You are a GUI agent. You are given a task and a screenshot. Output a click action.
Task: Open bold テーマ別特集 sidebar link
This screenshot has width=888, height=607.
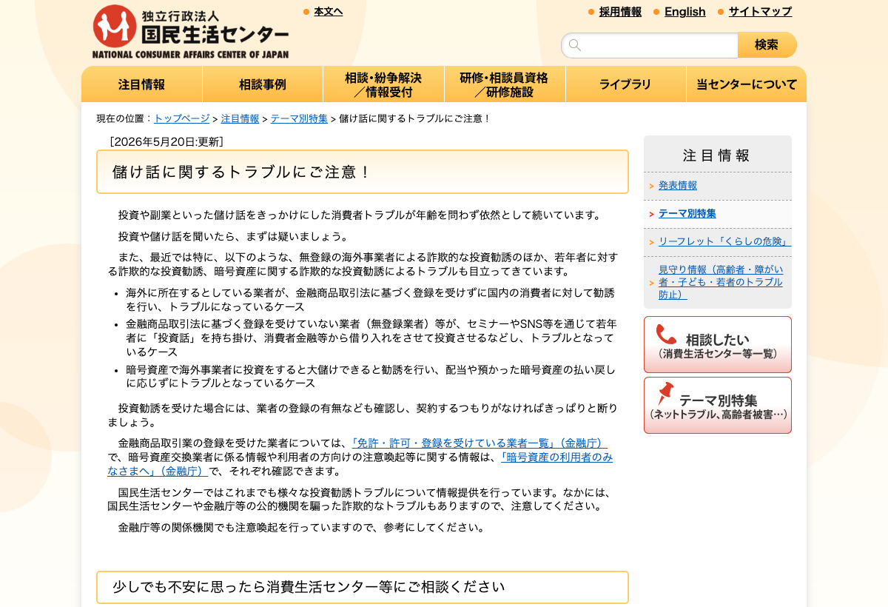click(x=687, y=214)
